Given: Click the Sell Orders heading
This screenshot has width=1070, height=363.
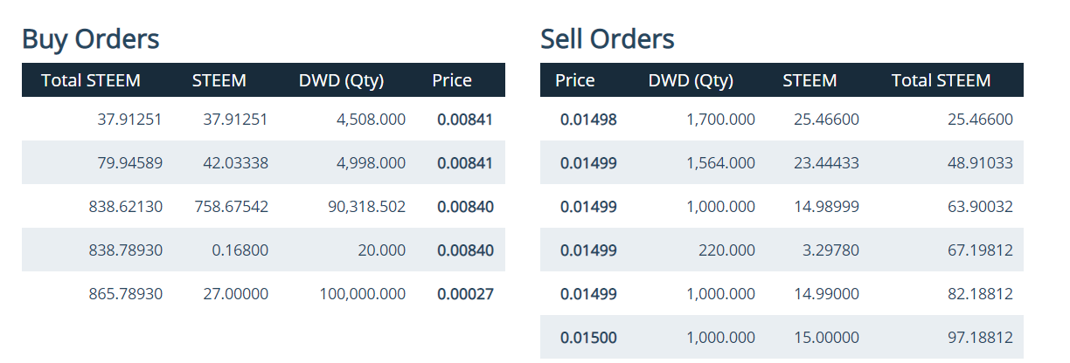Looking at the screenshot, I should pyautogui.click(x=608, y=39).
